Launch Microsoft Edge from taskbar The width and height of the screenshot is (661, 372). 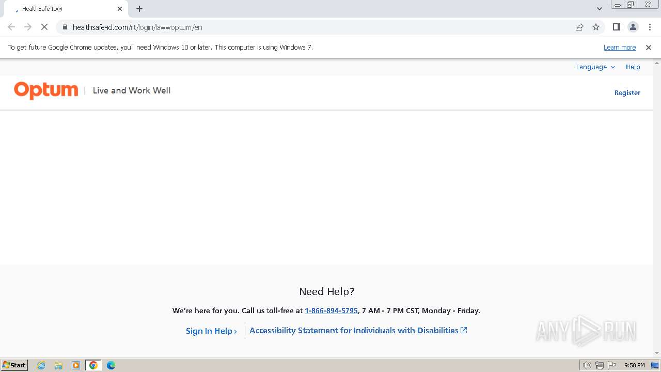pos(111,365)
